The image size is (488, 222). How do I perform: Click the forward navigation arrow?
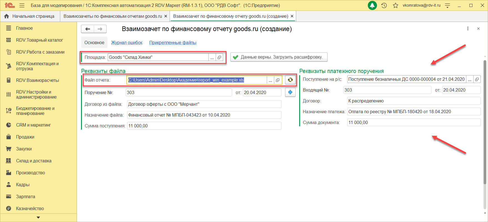100,29
